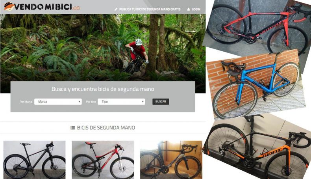This screenshot has height=179, width=311.
Task: Click the VendoMiBici.es logo
Action: [42, 7]
